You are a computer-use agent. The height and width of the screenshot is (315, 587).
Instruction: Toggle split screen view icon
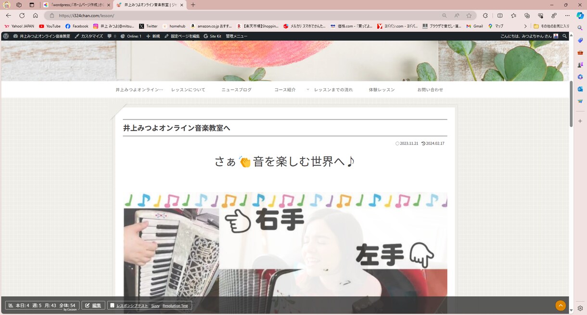500,15
